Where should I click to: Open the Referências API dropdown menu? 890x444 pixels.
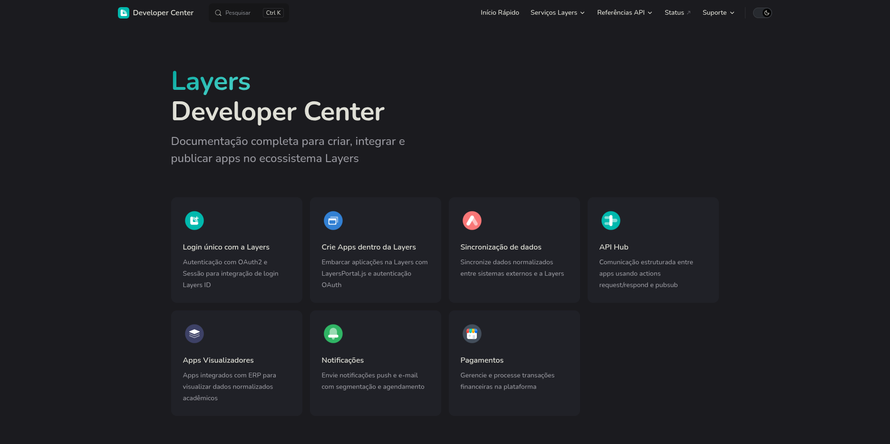point(624,13)
